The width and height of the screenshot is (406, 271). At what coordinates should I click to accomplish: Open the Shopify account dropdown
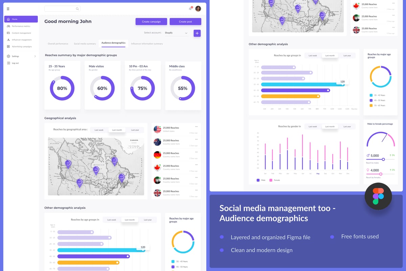tap(176, 33)
